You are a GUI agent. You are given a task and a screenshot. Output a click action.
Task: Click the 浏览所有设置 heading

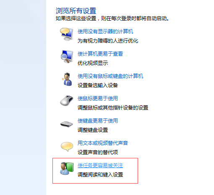point(76,11)
